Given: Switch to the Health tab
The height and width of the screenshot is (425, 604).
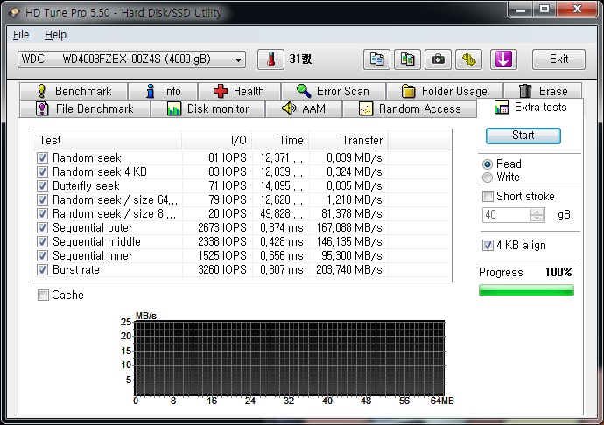Looking at the screenshot, I should [239, 91].
